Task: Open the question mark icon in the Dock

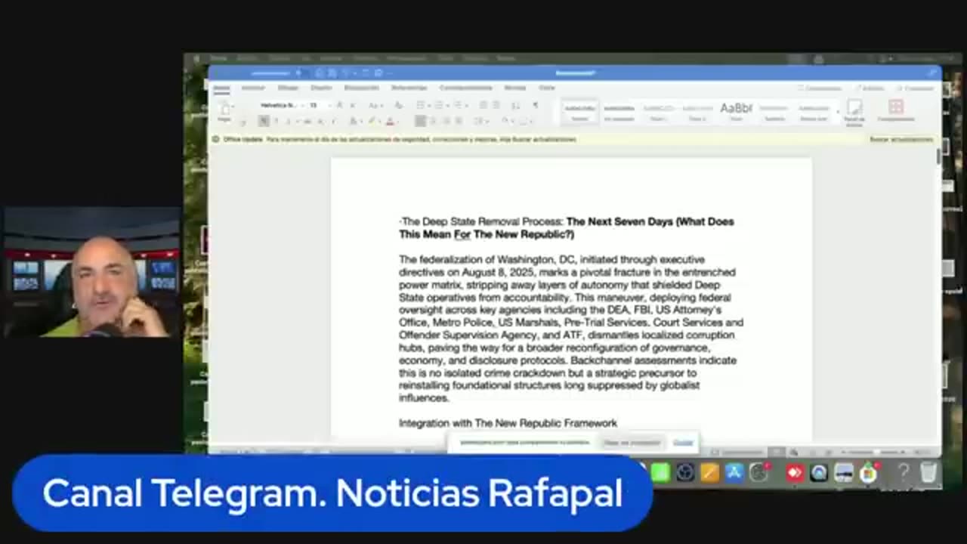Action: click(904, 473)
